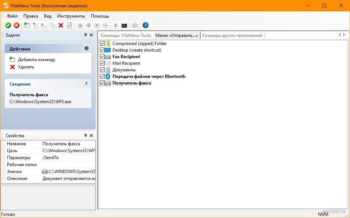The width and height of the screenshot is (350, 218).
Task: Edit the Значок property value
Action: tap(68, 172)
